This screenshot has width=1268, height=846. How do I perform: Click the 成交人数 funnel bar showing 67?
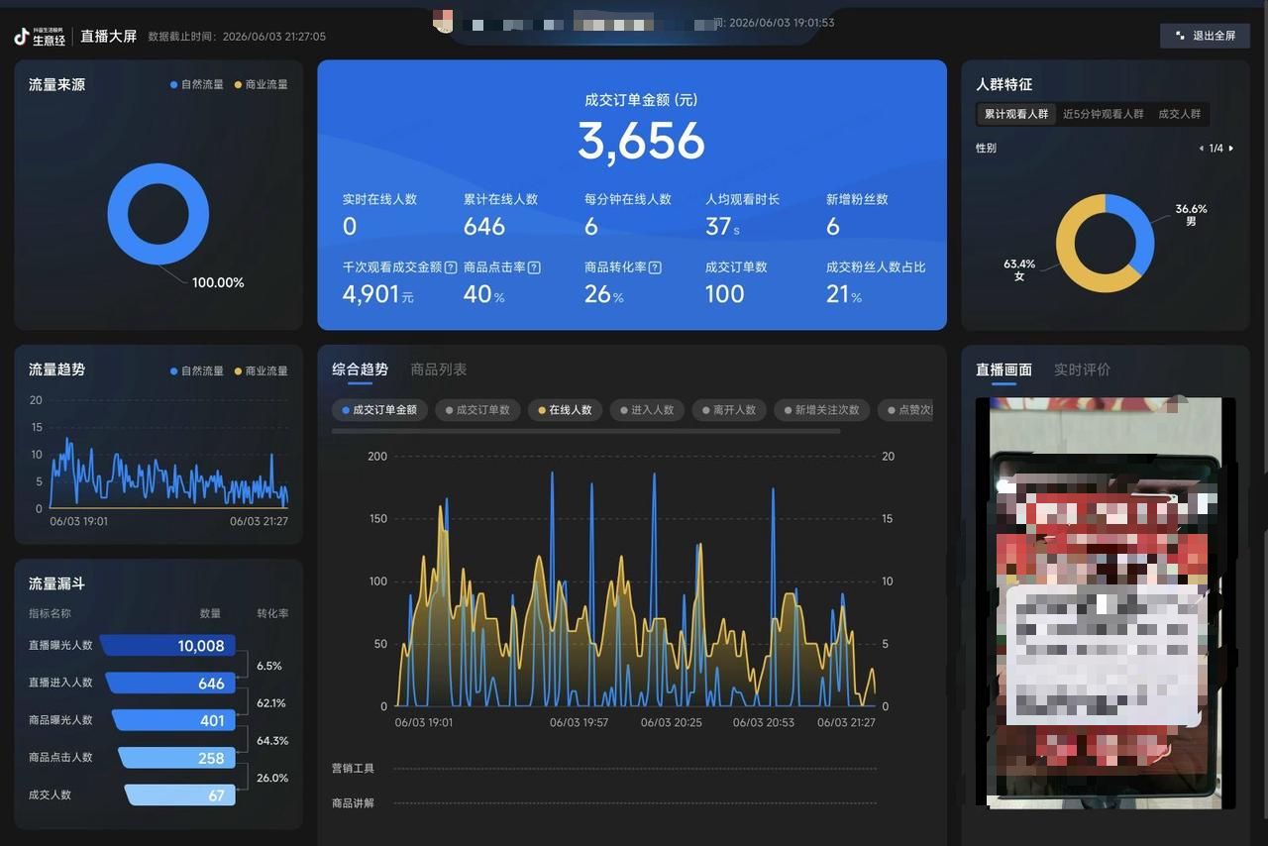(179, 795)
